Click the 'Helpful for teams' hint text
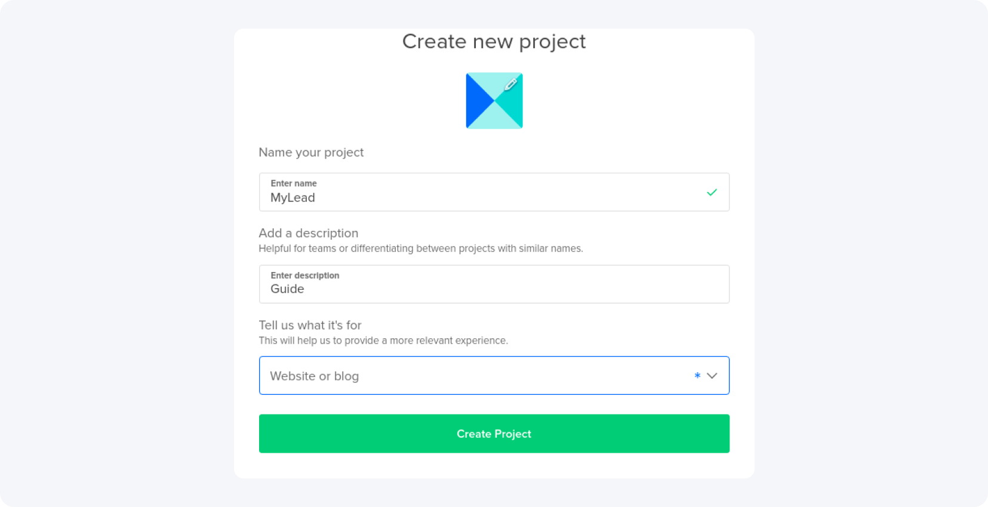This screenshot has height=507, width=988. click(x=420, y=249)
